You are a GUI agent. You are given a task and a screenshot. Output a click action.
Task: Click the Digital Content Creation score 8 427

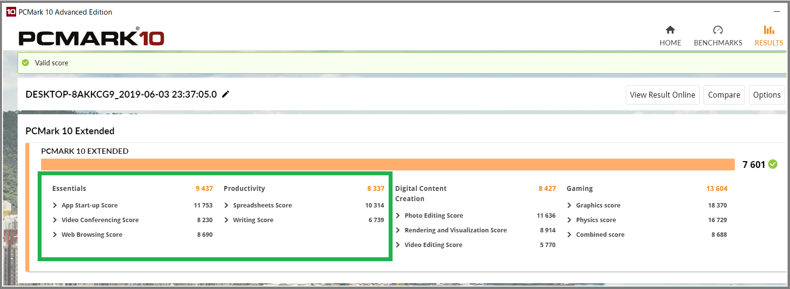pyautogui.click(x=547, y=188)
